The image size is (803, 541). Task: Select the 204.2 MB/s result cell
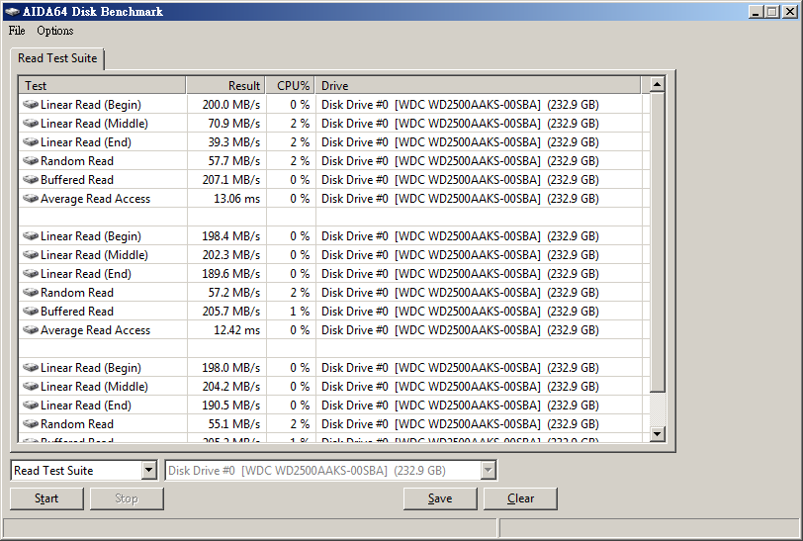[225, 387]
